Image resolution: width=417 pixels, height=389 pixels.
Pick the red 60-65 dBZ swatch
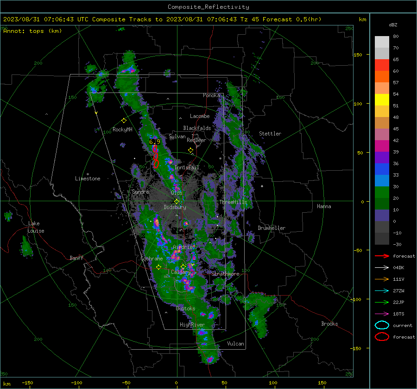tap(382, 65)
